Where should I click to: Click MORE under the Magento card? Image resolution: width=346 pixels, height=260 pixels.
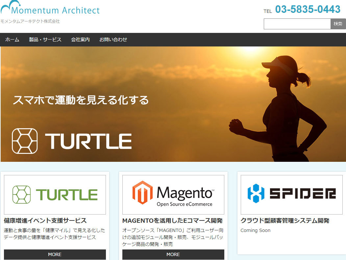[x=173, y=254]
